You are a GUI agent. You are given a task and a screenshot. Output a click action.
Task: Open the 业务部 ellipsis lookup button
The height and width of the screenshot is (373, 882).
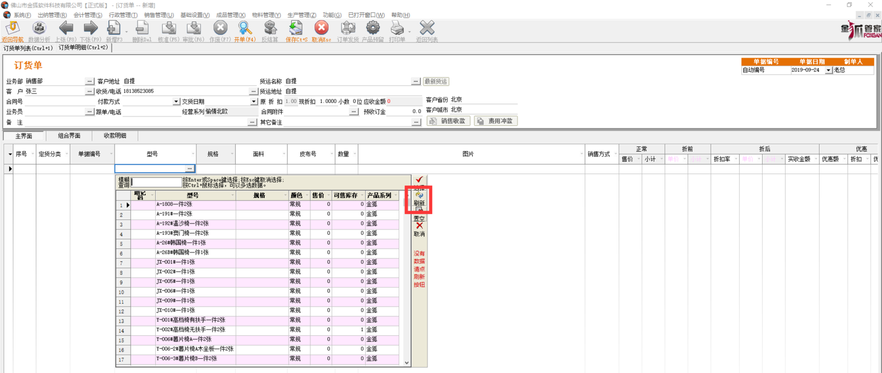click(x=89, y=81)
